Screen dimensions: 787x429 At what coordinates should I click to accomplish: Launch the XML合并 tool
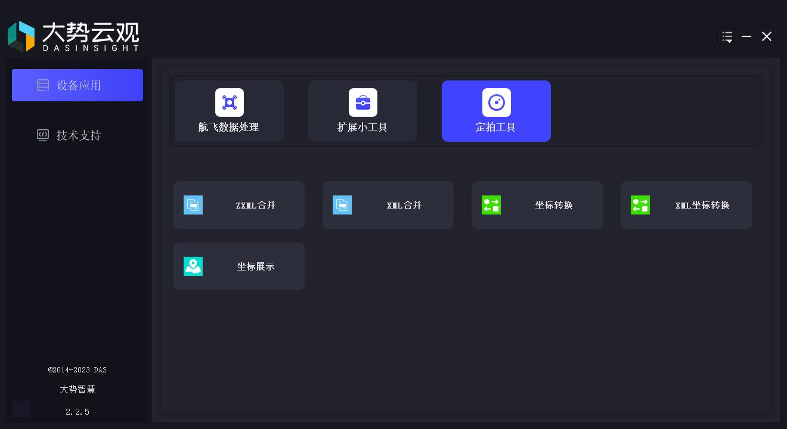click(x=388, y=205)
